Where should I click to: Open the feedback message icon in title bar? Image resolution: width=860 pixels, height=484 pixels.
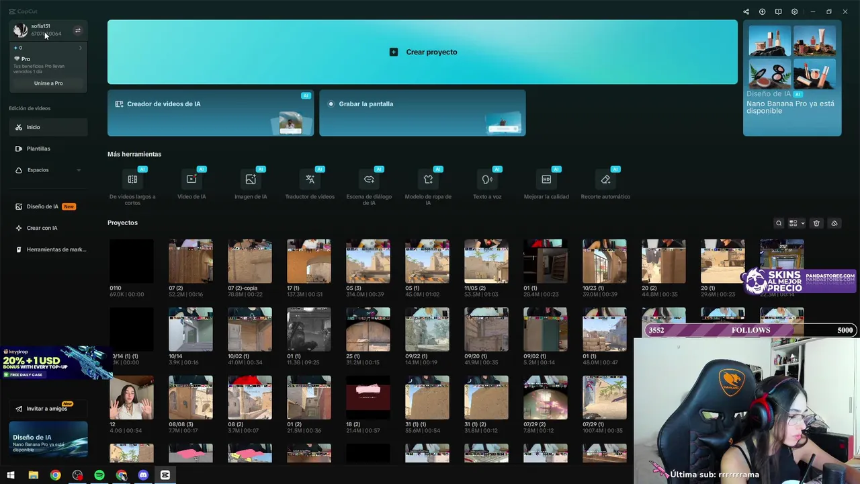pyautogui.click(x=778, y=11)
